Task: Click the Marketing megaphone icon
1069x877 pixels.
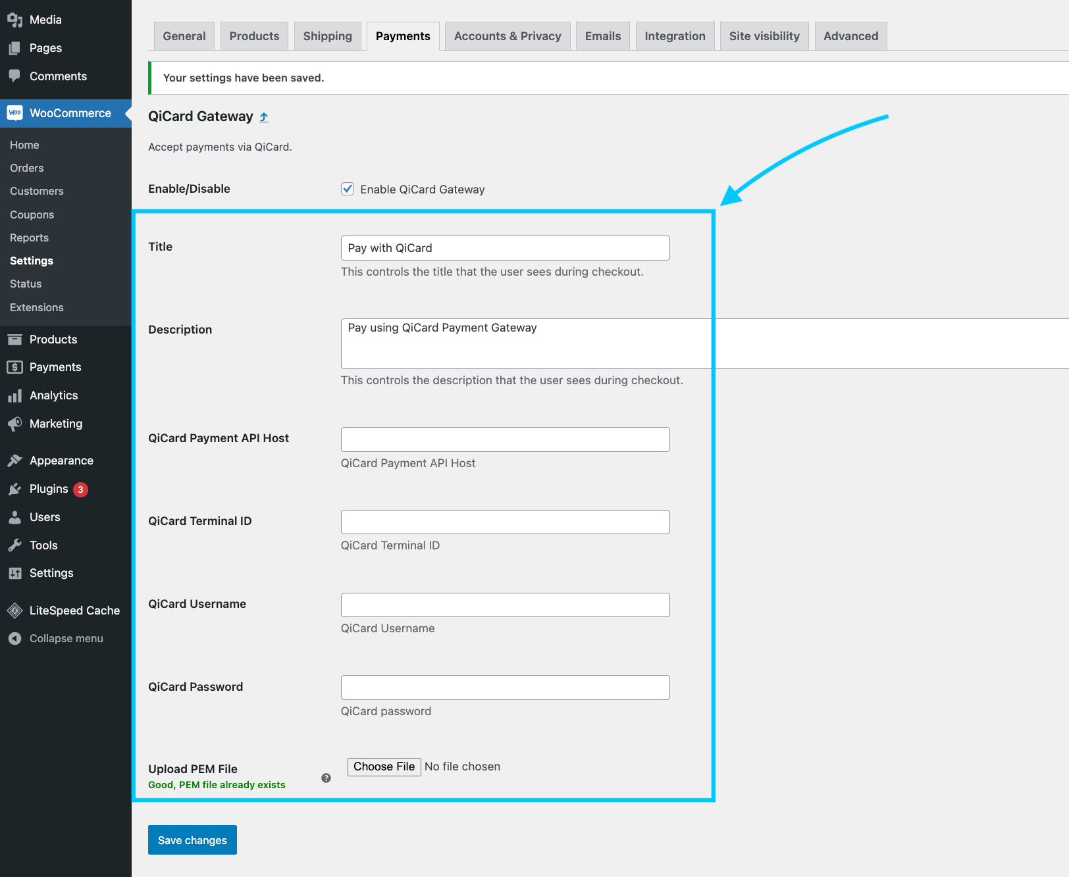Action: tap(15, 424)
